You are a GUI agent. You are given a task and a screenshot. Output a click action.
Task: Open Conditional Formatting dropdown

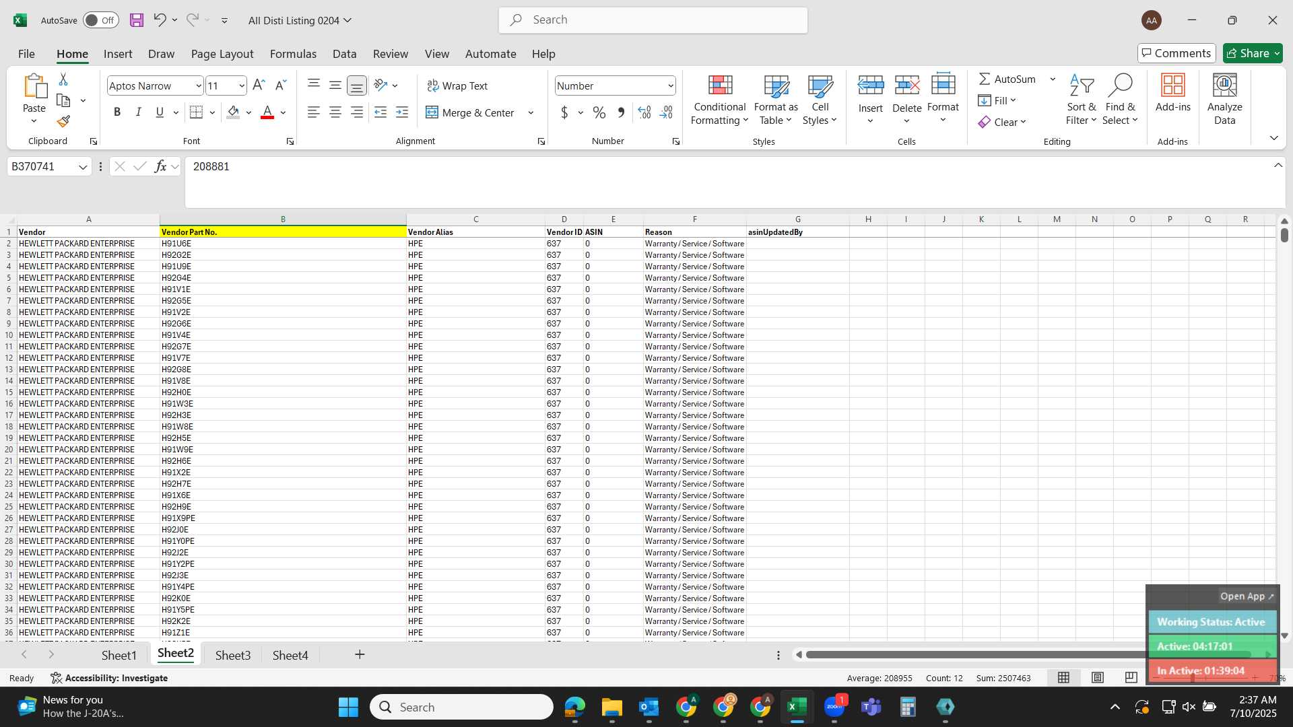click(x=719, y=100)
